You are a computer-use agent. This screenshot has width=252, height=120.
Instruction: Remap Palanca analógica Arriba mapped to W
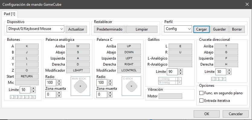[x=78, y=46]
